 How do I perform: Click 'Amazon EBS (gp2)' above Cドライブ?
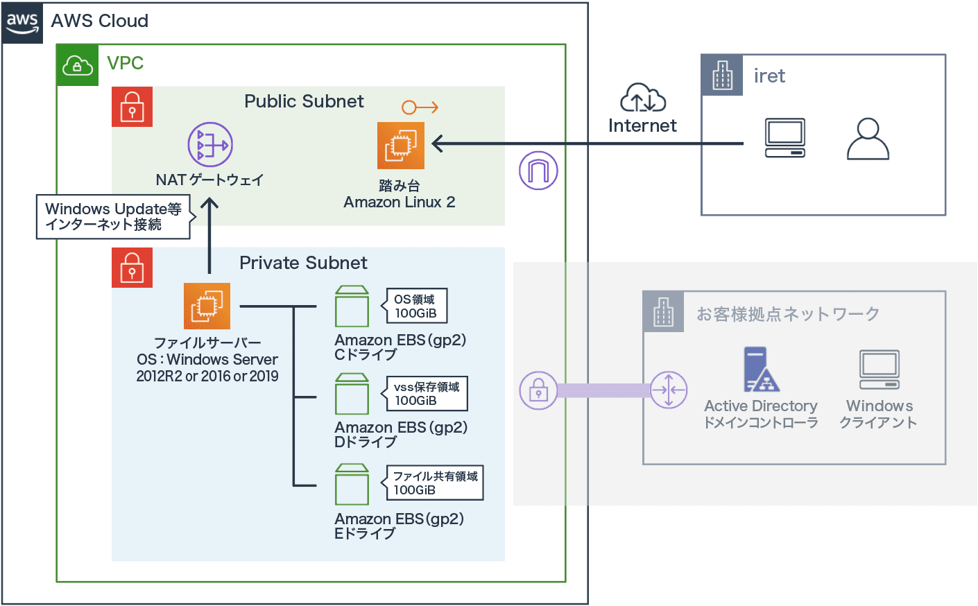coord(400,340)
